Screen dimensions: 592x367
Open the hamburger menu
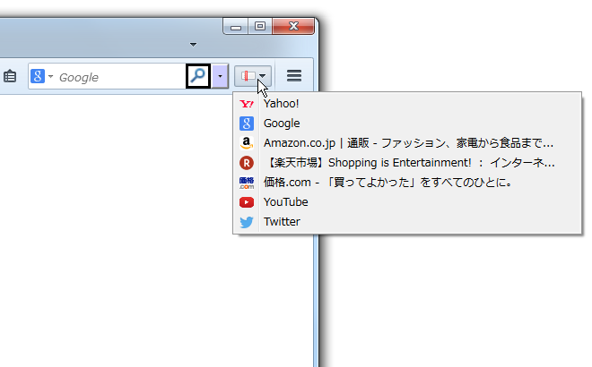294,76
